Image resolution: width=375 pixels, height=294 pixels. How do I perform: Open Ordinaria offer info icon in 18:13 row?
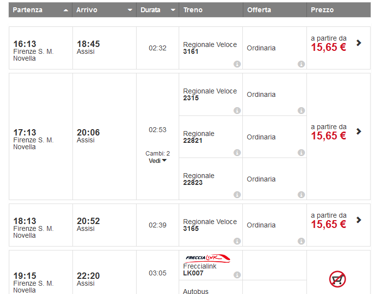301,241
